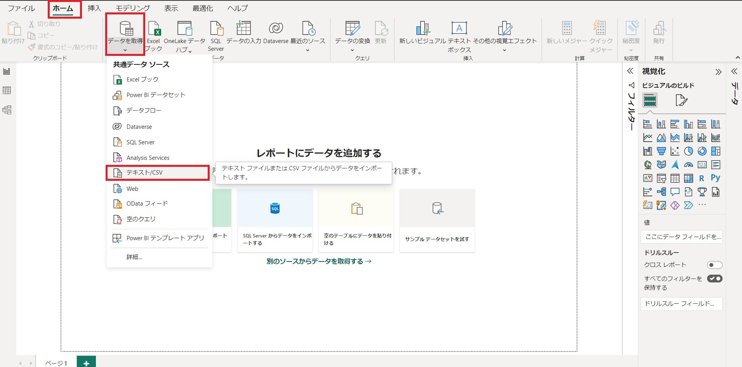Pick the map globe visual
The height and width of the screenshot is (367, 742).
pos(648,165)
